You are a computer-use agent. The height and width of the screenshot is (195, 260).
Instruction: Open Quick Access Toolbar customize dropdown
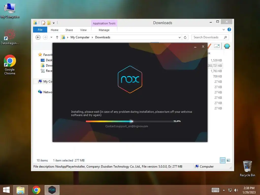(x=54, y=23)
